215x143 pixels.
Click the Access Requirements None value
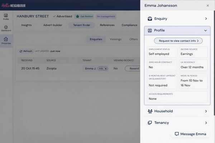coord(153,99)
